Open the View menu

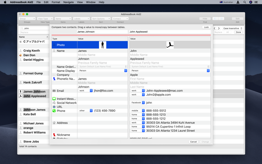(x=80, y=2)
